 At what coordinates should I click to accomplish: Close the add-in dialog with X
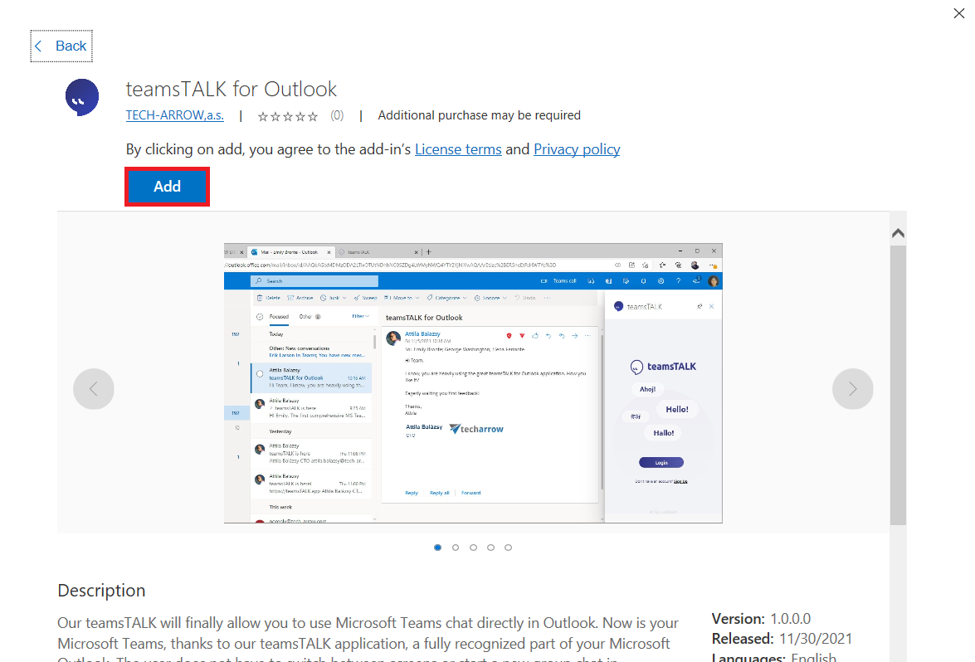(958, 12)
